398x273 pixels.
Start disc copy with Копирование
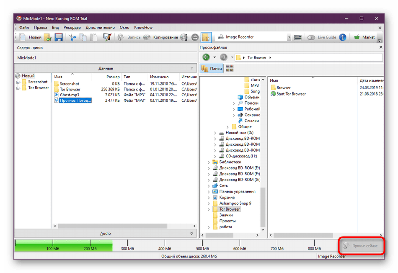click(x=160, y=37)
